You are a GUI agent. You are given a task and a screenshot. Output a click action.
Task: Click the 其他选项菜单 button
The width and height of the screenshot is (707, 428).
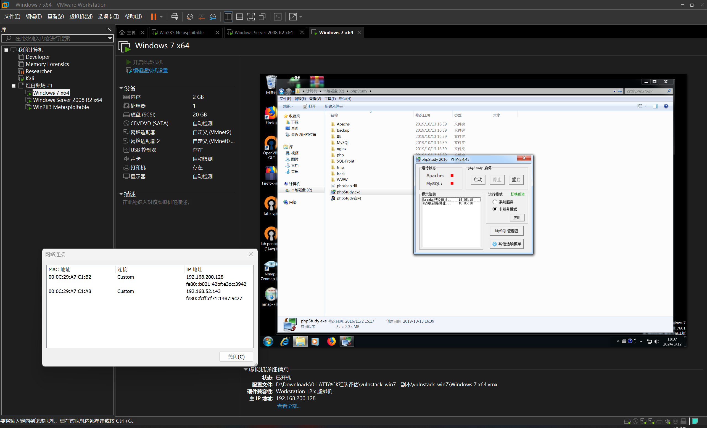[507, 244]
